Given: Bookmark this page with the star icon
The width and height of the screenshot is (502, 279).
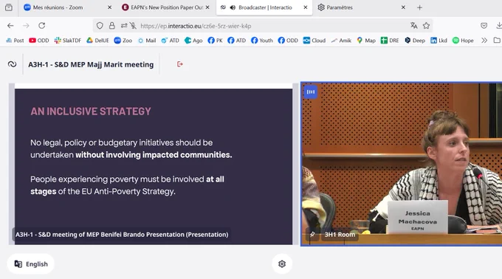Looking at the screenshot, I should point(426,26).
